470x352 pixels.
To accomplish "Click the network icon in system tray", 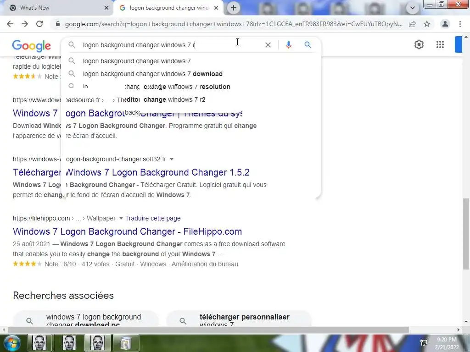I will click(x=424, y=343).
